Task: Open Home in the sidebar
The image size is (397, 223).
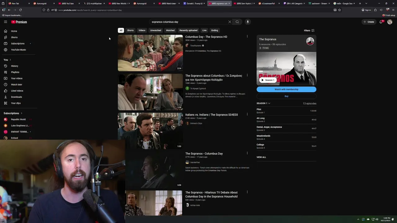Action: (x=14, y=31)
